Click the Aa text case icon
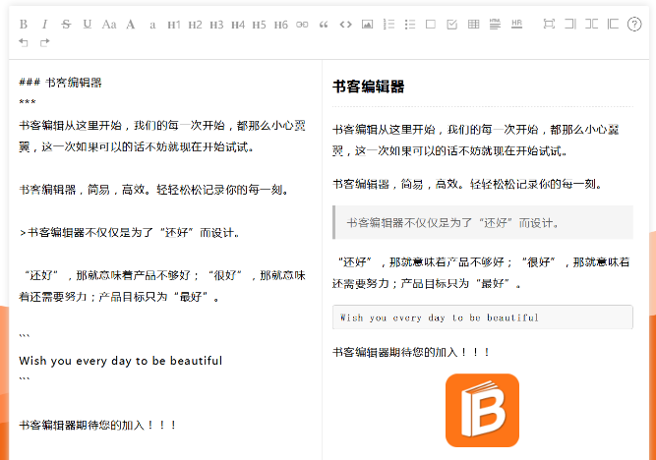Image resolution: width=656 pixels, height=460 pixels. [109, 25]
